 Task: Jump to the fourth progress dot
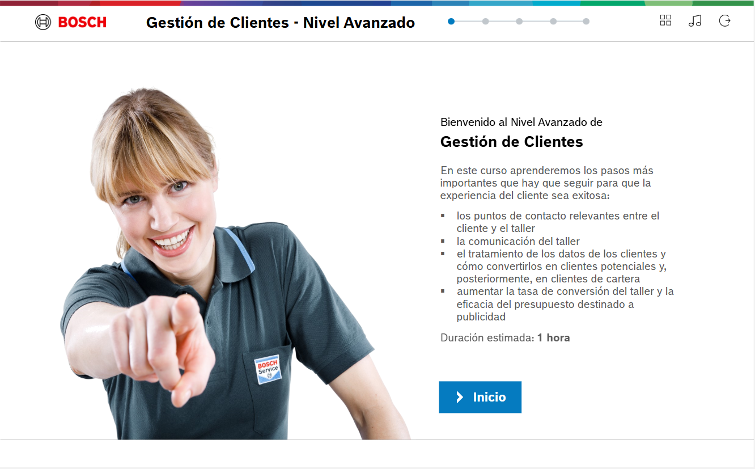[553, 22]
